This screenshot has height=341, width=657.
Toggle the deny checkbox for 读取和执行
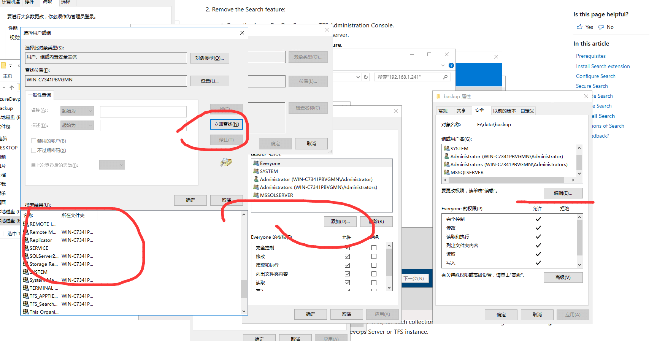pos(374,265)
